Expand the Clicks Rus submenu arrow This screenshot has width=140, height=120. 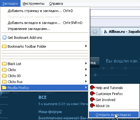coord(86,81)
